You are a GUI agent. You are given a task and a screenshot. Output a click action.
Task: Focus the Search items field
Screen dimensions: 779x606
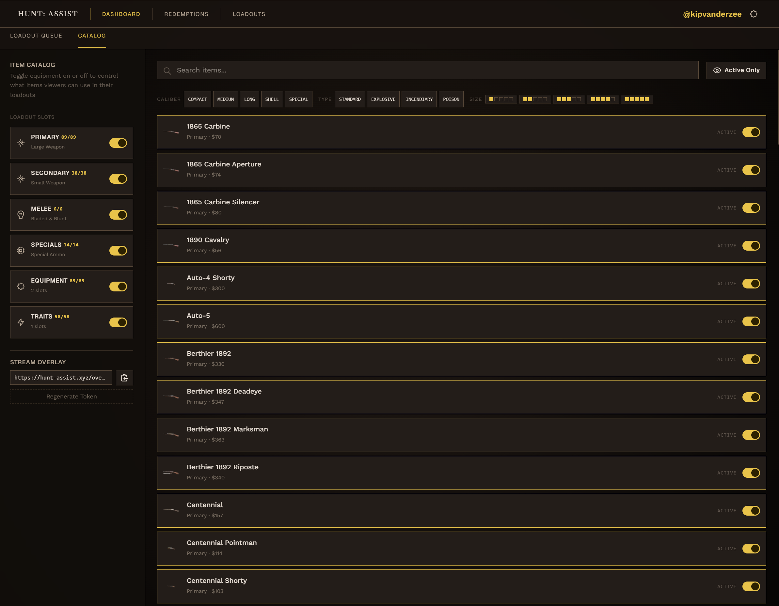coord(427,70)
